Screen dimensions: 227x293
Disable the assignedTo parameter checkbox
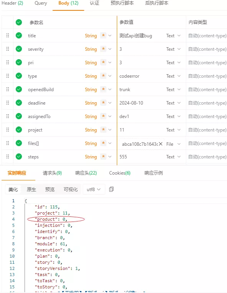pyautogui.click(x=19, y=116)
